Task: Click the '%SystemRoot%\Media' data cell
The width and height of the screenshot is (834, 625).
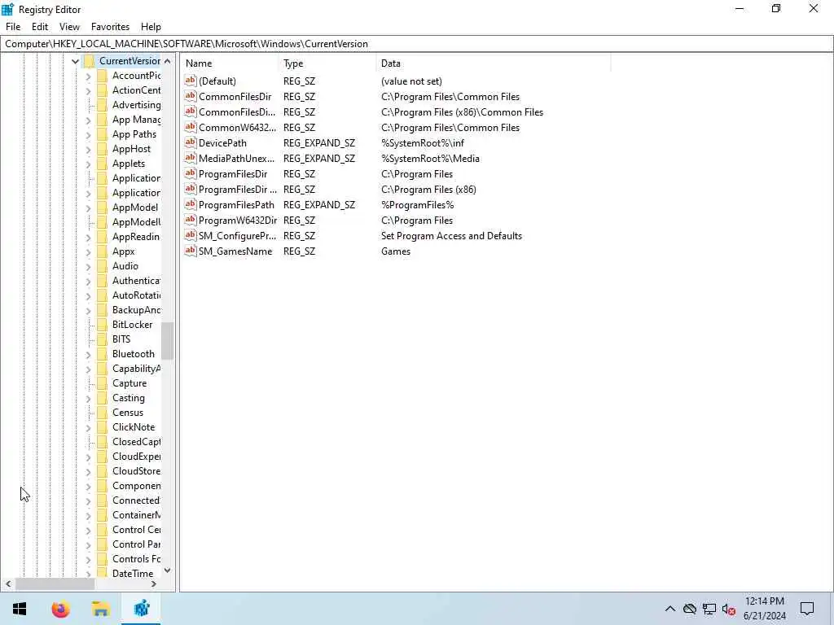Action: pyautogui.click(x=430, y=159)
